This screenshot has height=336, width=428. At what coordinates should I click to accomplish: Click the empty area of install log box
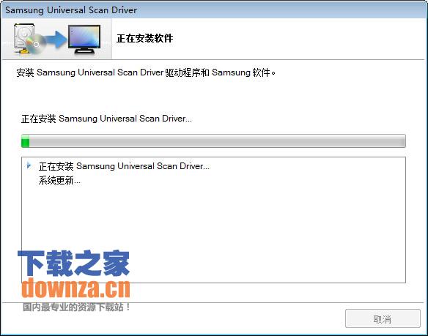[213, 232]
